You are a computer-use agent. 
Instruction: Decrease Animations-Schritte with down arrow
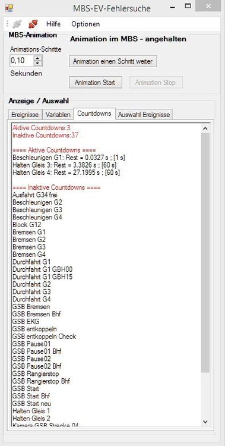[38, 64]
